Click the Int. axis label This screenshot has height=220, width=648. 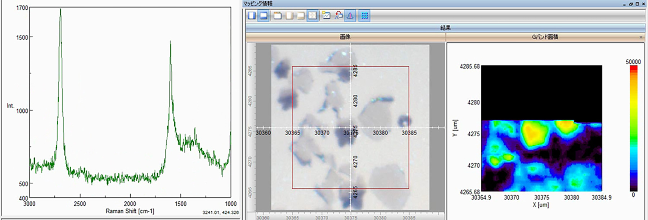pos(10,106)
